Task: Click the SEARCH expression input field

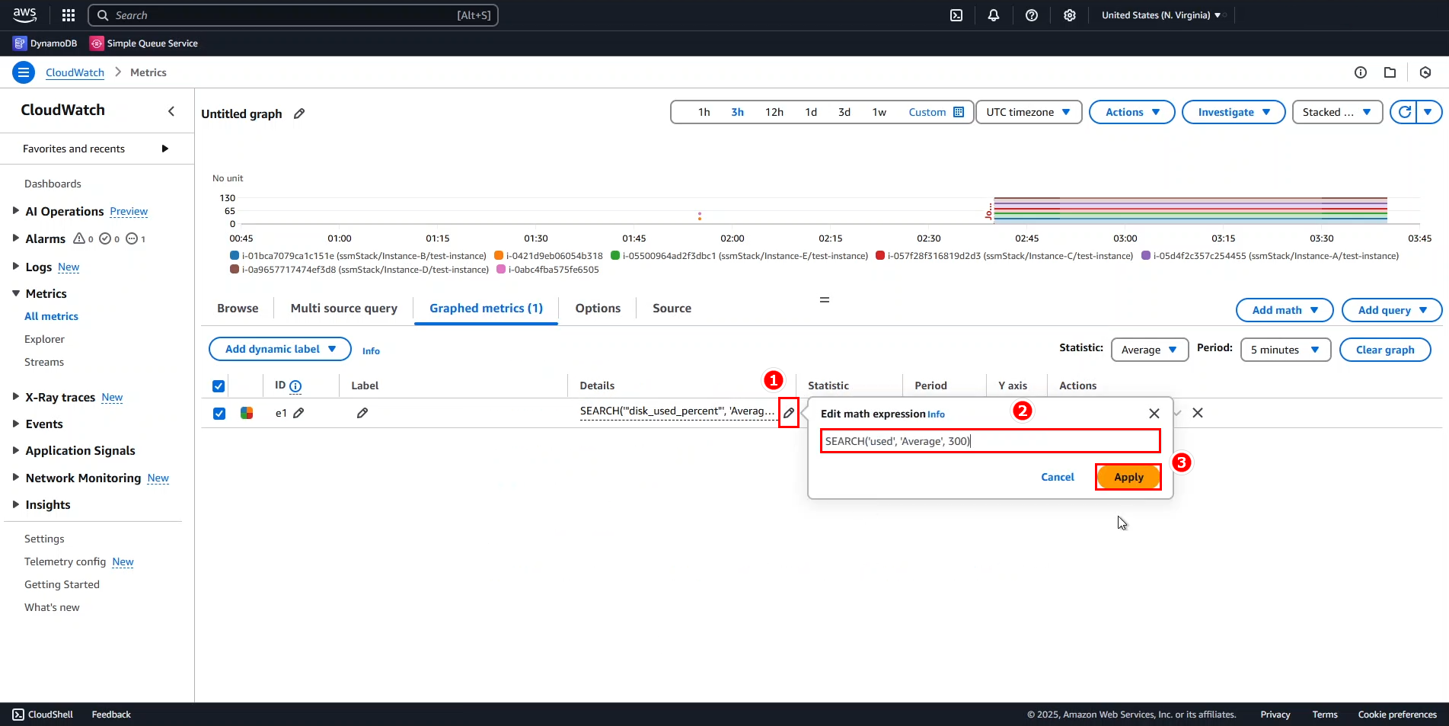Action: tap(990, 441)
